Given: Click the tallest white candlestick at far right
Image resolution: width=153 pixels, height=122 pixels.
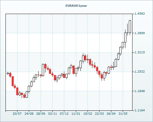Looking at the screenshot, I should pos(130,27).
